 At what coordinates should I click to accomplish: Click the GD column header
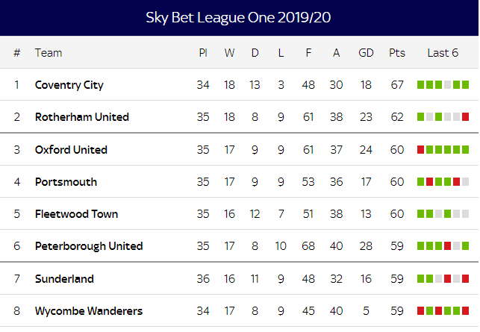coord(366,53)
